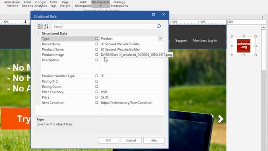Collapse the Structured Data category
The height and width of the screenshot is (151, 268).
38,34
